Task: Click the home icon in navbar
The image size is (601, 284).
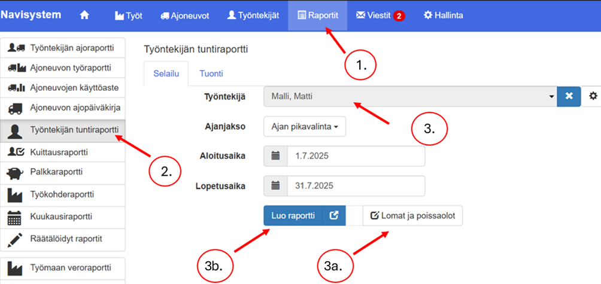Action: click(84, 16)
